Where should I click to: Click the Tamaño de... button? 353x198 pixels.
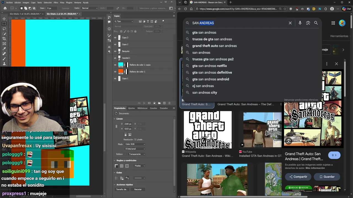point(122,189)
